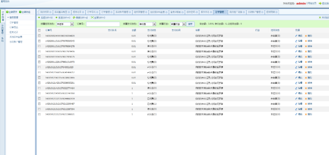The image size is (329, 155).
Task: Click the fullscreen (全屏) icon
Action: click(x=92, y=18)
